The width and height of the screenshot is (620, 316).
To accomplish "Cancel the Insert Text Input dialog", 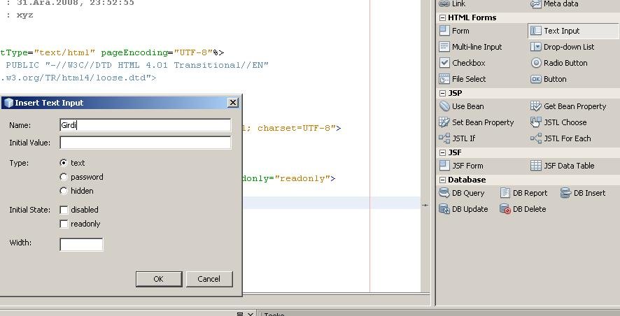I will click(x=209, y=279).
